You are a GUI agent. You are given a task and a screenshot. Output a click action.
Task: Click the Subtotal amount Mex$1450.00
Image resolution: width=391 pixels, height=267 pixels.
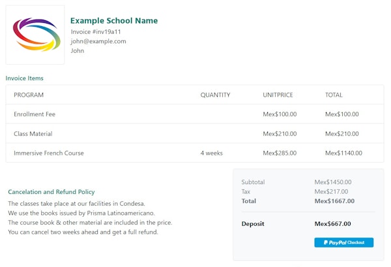[x=333, y=182]
